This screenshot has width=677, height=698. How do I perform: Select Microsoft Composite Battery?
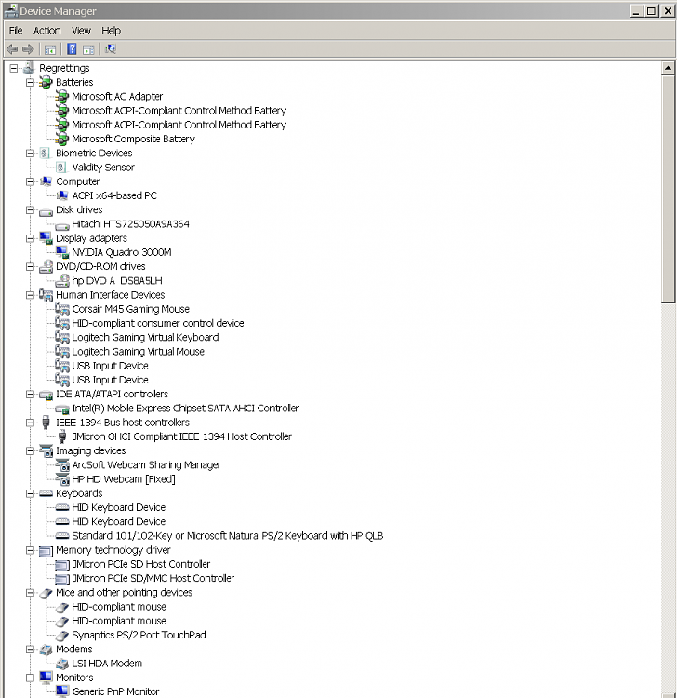[133, 139]
